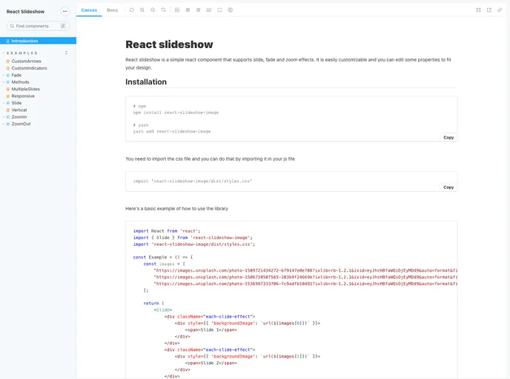This screenshot has height=379, width=510.
Task: Expand the ZoomOut component
Action: [21, 124]
